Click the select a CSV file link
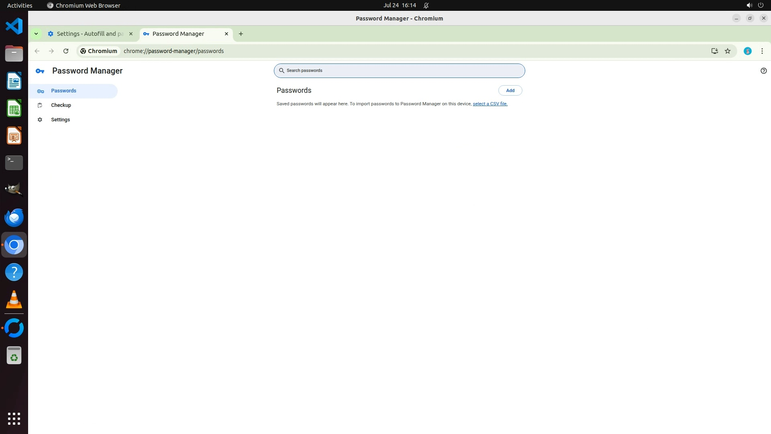 [490, 104]
